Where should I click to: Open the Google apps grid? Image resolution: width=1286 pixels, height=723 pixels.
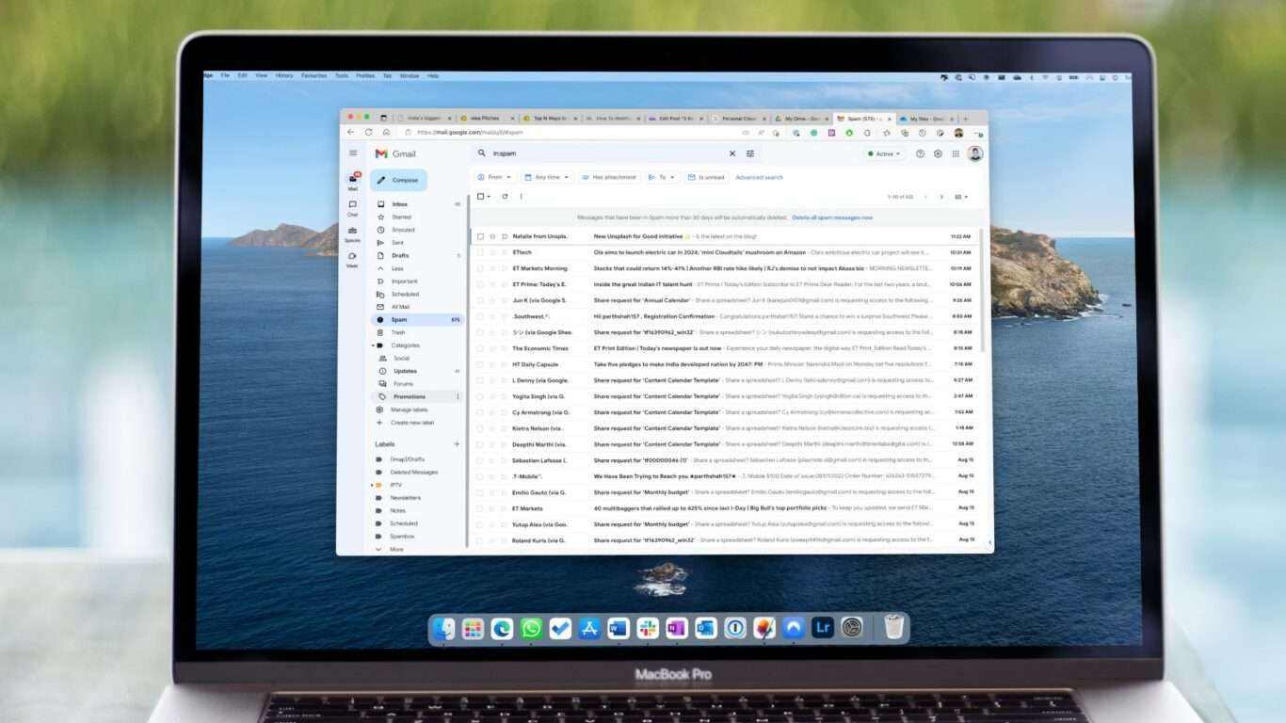(x=956, y=153)
